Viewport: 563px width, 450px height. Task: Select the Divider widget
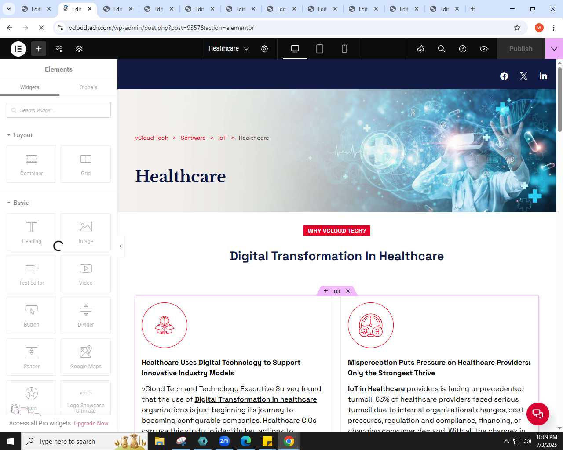(86, 315)
